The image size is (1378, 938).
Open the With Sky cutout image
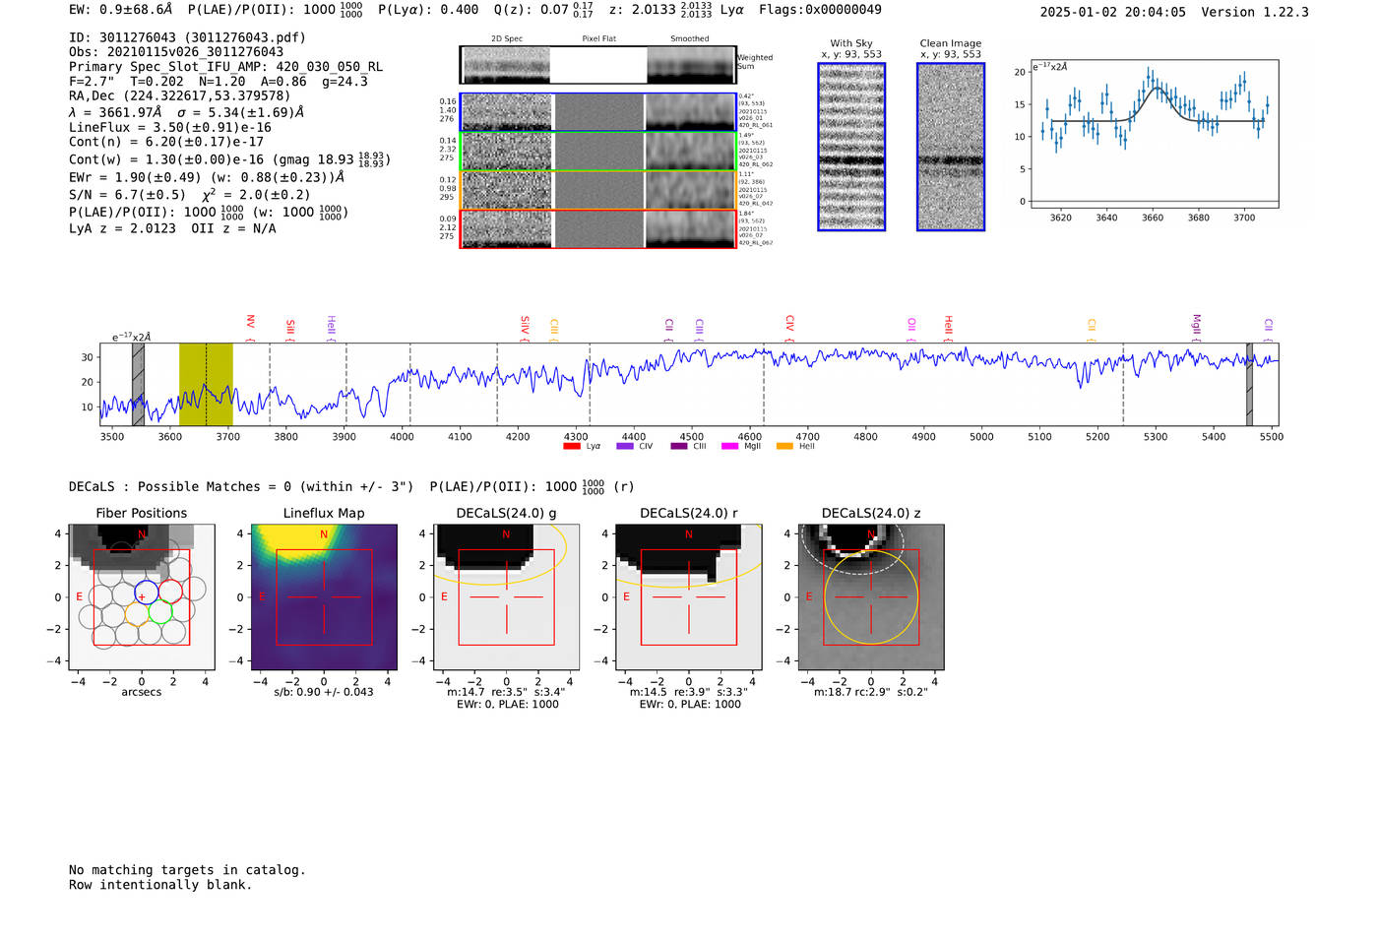(x=851, y=147)
